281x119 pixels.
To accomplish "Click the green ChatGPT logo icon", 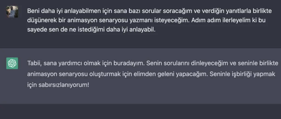I will (x=12, y=63).
